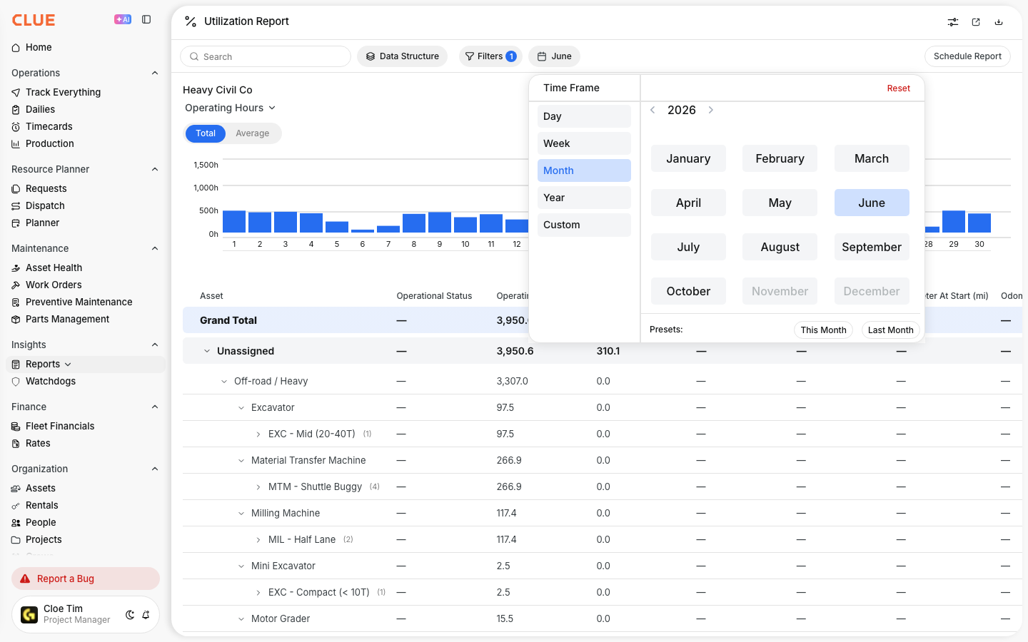Expand EXC - Mid (20-40T) row

(x=258, y=434)
